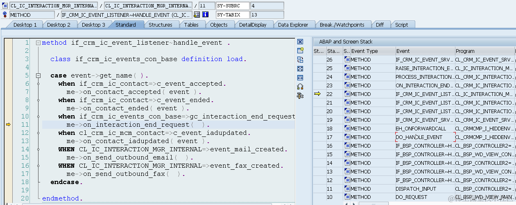
Task: Click the first CL_IC_INTERACTION_MGR_INTERNA program field
Action: (x=54, y=6)
